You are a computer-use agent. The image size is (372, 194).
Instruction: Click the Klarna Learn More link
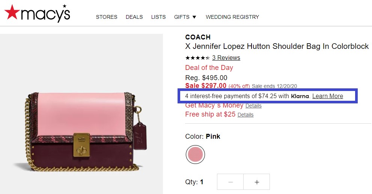[x=328, y=96]
